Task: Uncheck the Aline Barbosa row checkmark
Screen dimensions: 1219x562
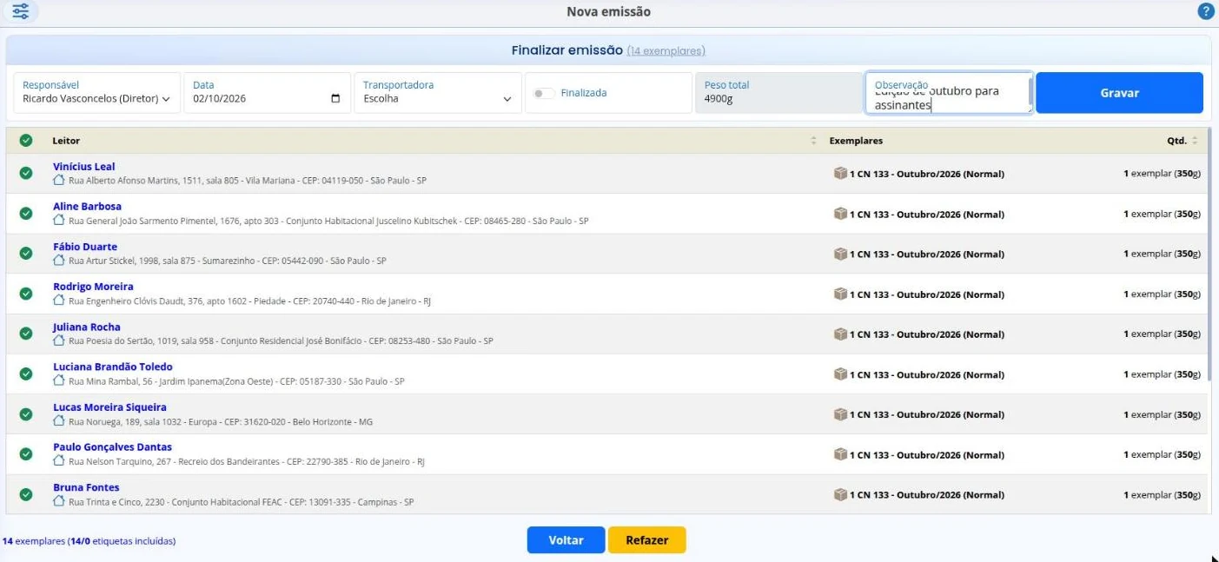Action: tap(26, 213)
